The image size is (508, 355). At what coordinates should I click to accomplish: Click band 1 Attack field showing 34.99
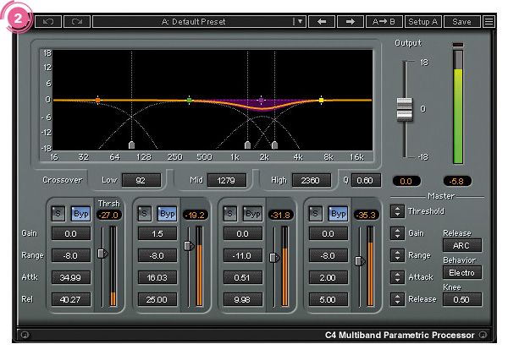tap(71, 277)
